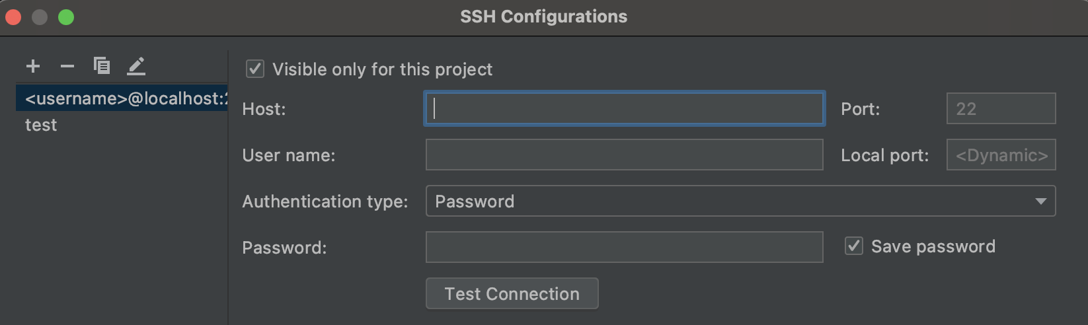Maximize the dialog using green button
This screenshot has height=325, width=1088.
click(66, 17)
